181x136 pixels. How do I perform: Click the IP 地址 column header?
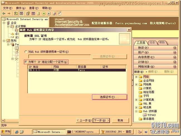pos(40,67)
